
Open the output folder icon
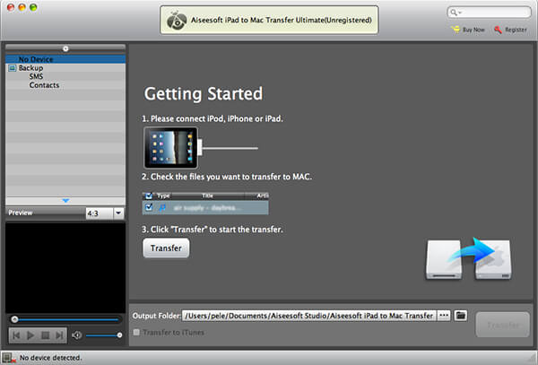click(x=461, y=316)
